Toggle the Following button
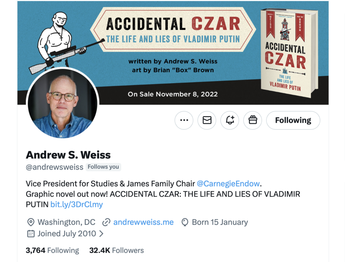 pyautogui.click(x=293, y=120)
